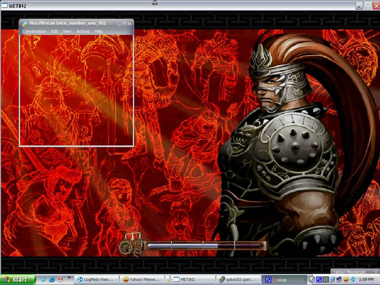Minimize the Nicu Plescan chat window

[x=119, y=24]
